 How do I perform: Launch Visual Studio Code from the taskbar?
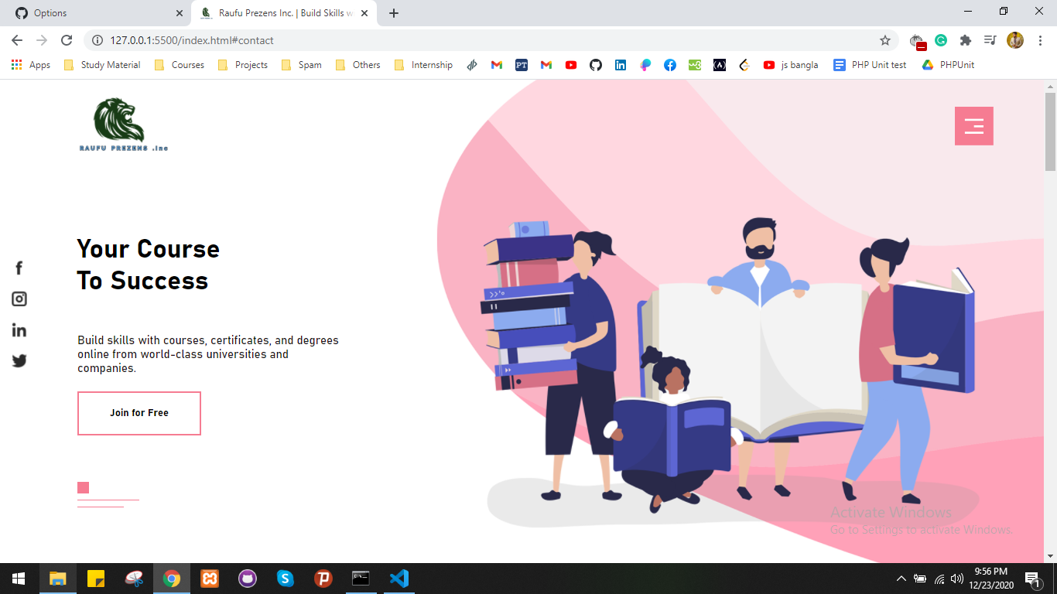tap(399, 578)
